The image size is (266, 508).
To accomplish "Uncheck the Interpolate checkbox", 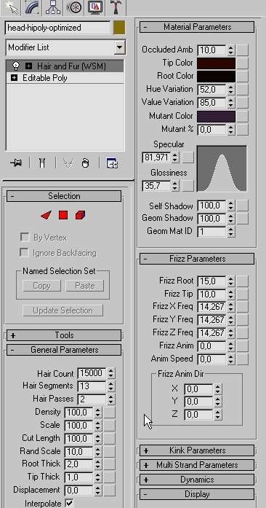I will [x=69, y=503].
